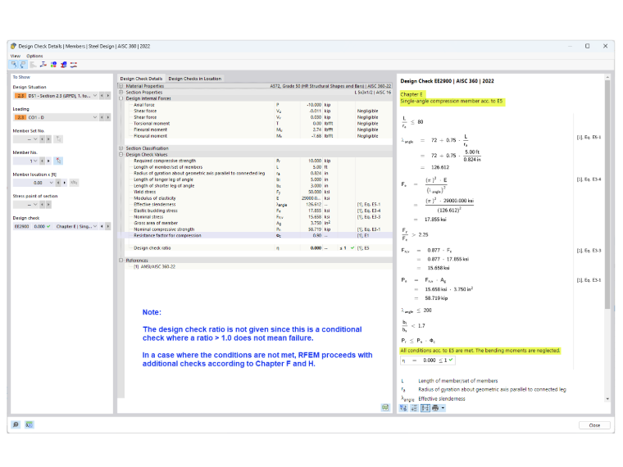This screenshot has height=467, width=623.
Task: Go to previous Design check
Action: pos(102,226)
